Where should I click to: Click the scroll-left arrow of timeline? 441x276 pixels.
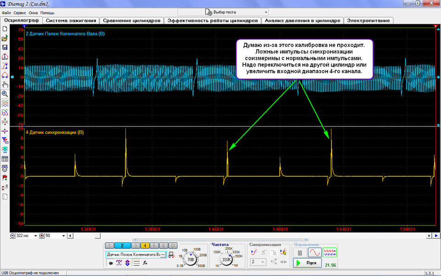point(70,236)
